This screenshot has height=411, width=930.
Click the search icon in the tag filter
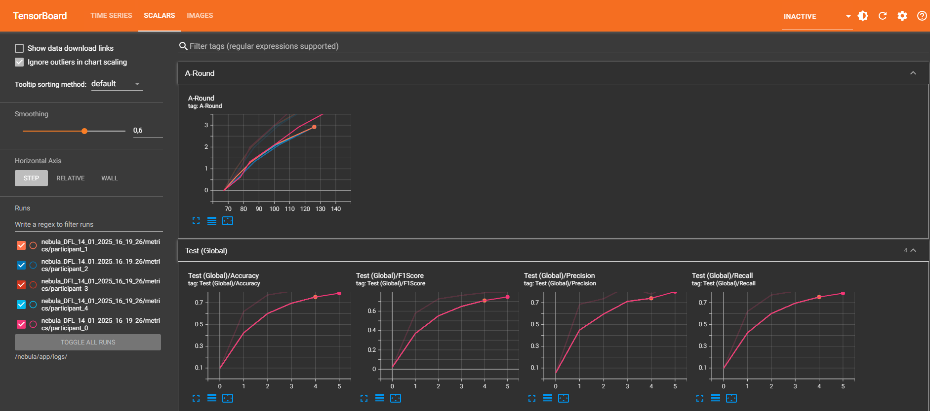coord(183,46)
